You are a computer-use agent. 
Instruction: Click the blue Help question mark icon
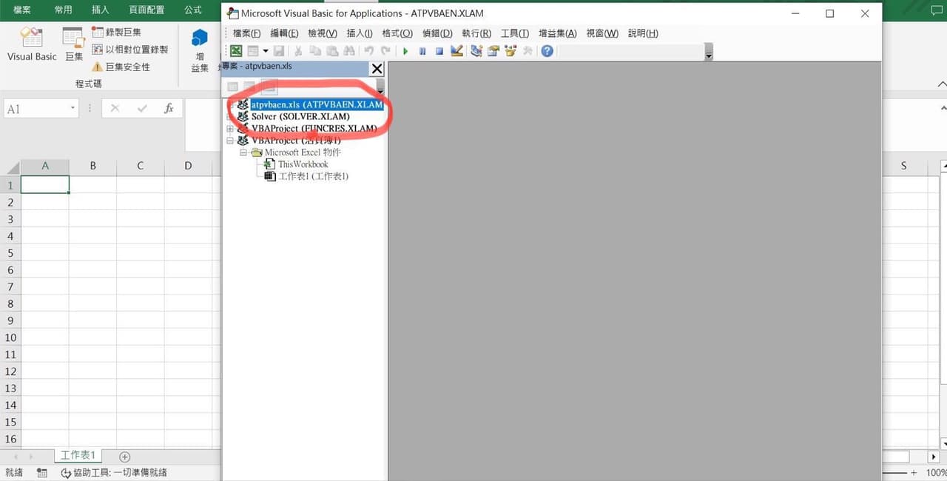pyautogui.click(x=547, y=51)
